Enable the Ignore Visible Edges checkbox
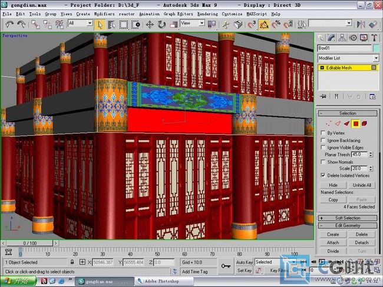The image size is (383, 287). [323, 147]
